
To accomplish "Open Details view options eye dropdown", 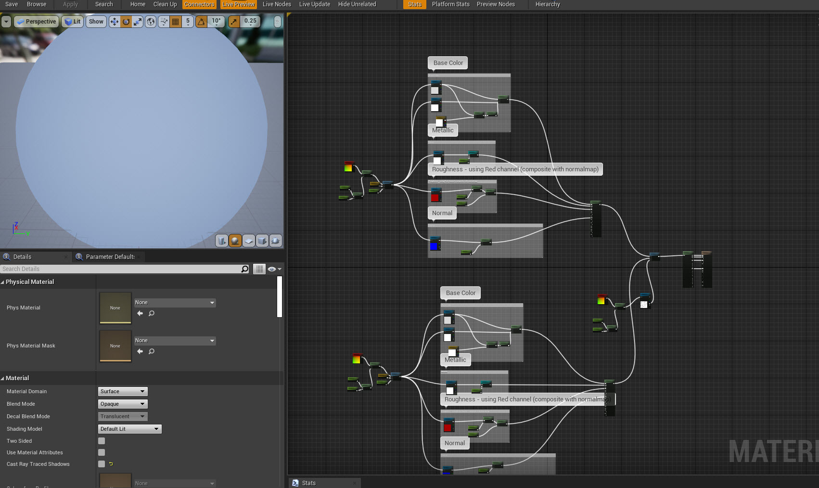I will point(274,269).
